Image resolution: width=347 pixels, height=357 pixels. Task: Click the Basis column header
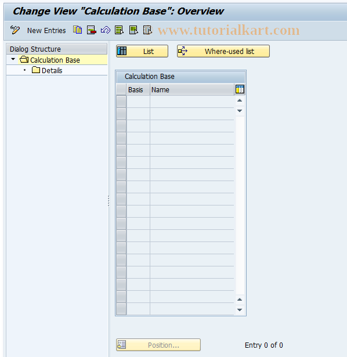(138, 90)
